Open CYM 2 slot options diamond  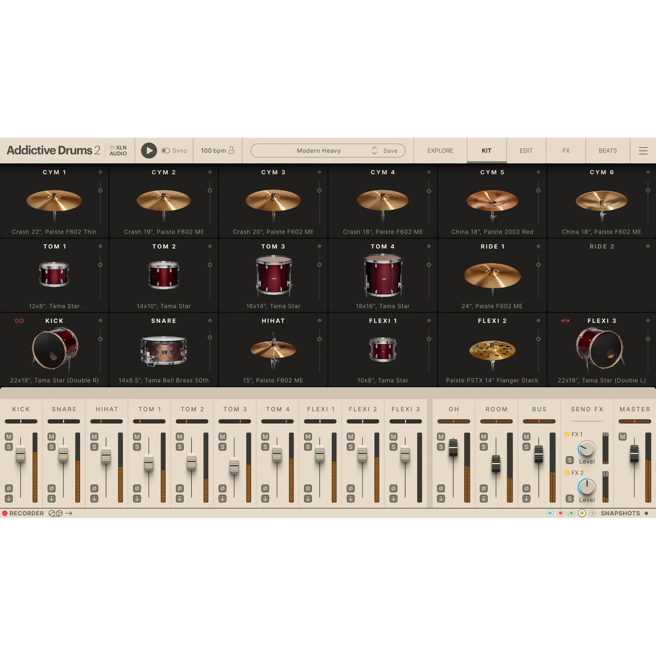[210, 172]
